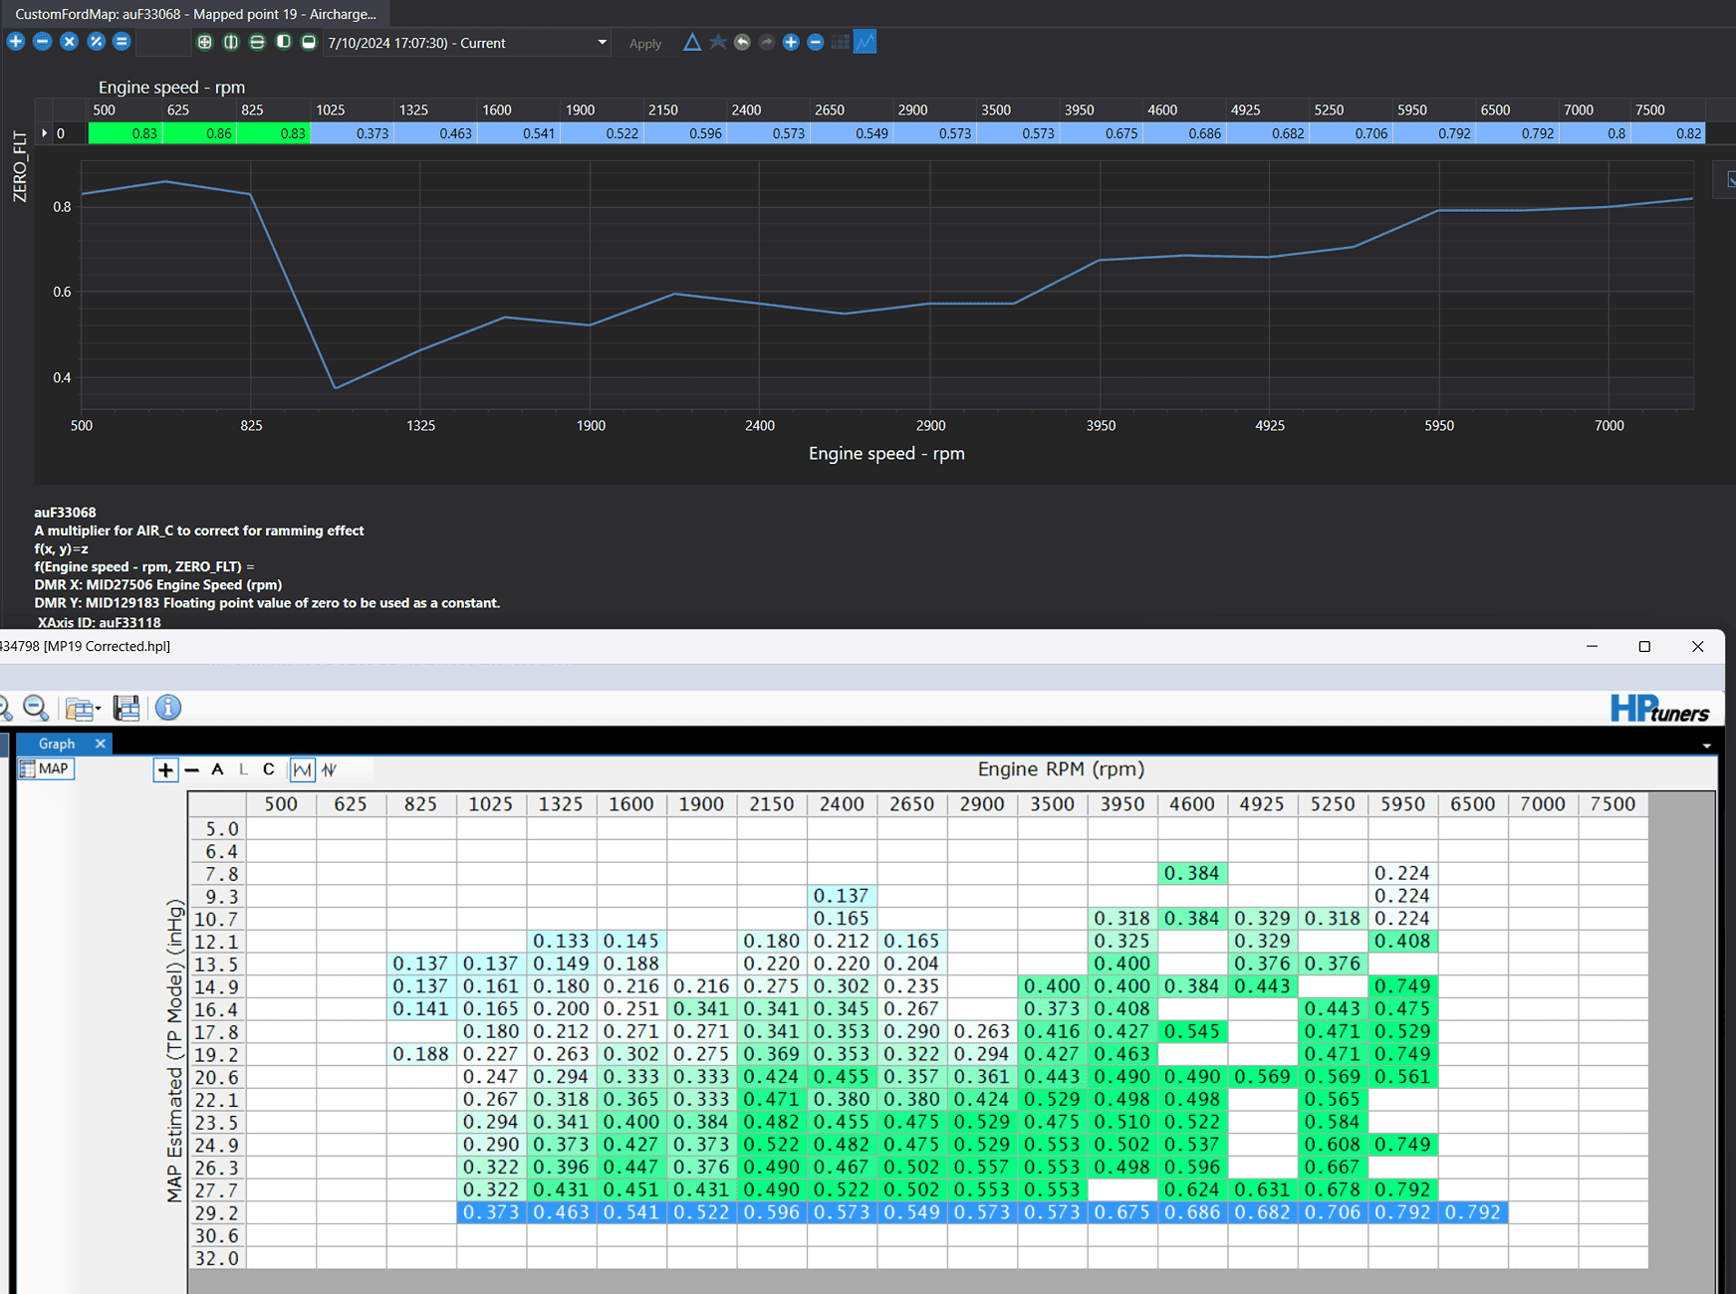1736x1294 pixels.
Task: Click the 'A' button in graph toolbar
Action: click(217, 769)
